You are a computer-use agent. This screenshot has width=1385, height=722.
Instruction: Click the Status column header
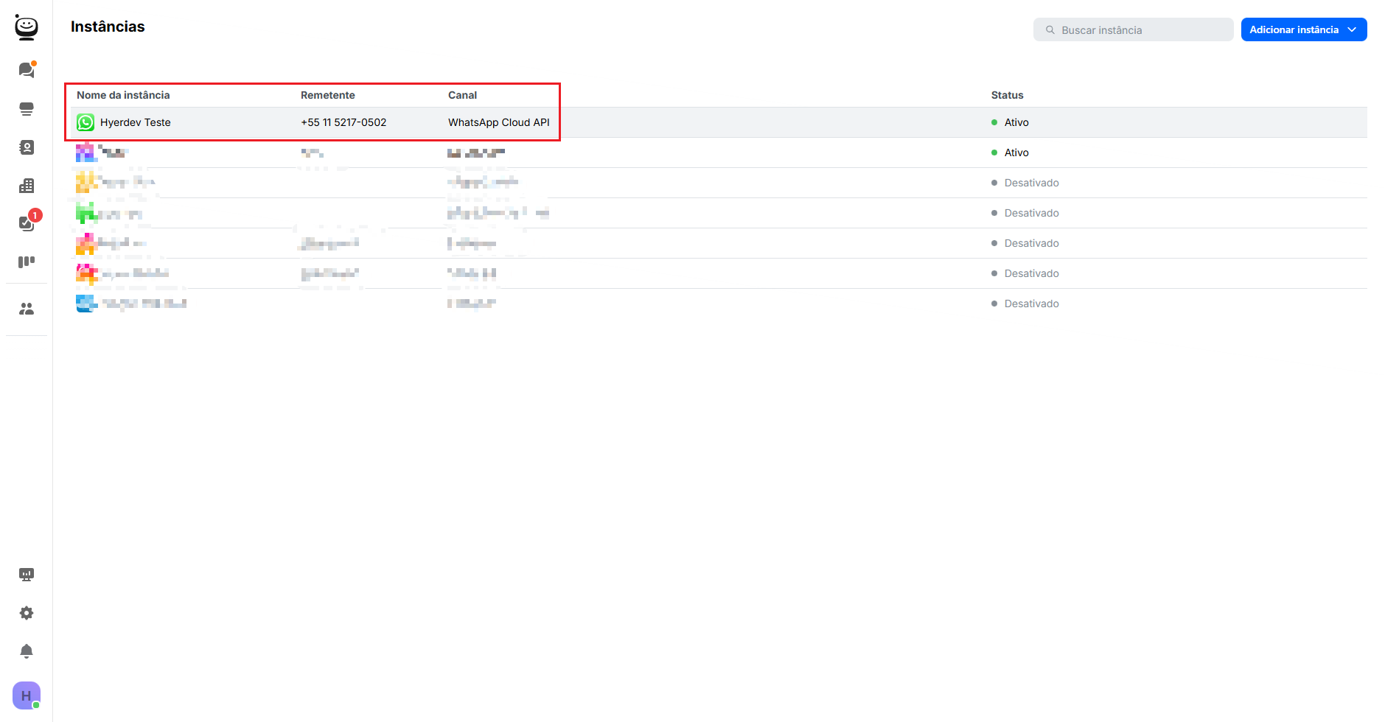click(1007, 95)
